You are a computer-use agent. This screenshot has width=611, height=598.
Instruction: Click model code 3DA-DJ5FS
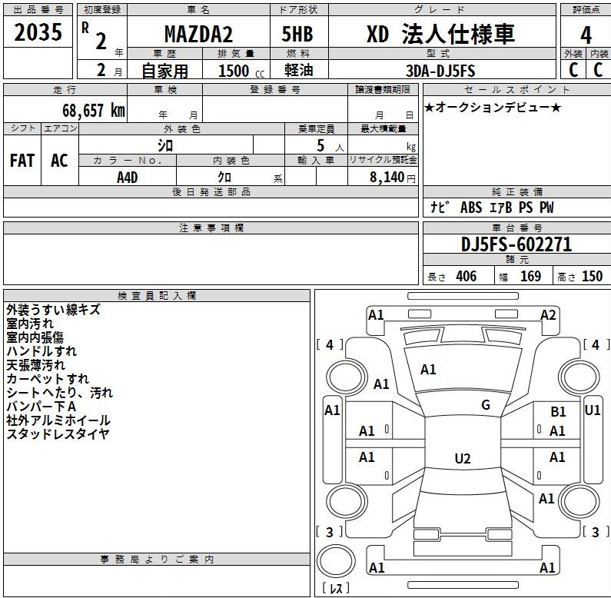pos(440,71)
